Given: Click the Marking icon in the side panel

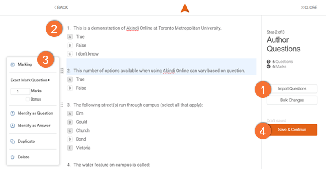Looking at the screenshot, I should pyautogui.click(x=12, y=64).
